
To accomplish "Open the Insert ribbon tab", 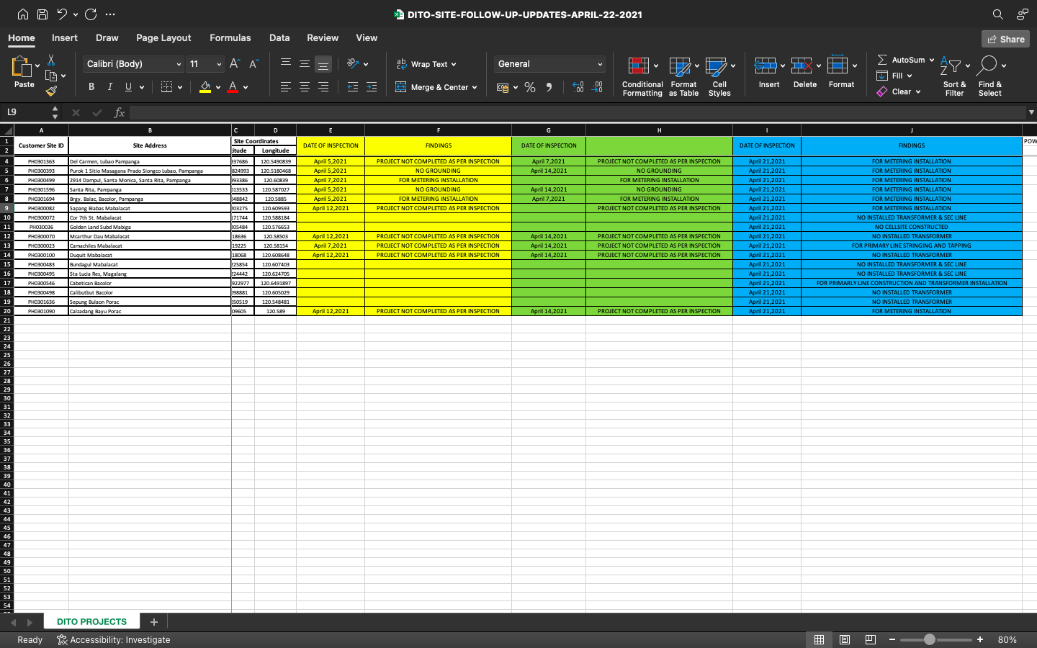I will coord(65,37).
